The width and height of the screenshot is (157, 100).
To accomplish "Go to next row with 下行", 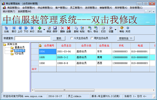I will [26, 30].
